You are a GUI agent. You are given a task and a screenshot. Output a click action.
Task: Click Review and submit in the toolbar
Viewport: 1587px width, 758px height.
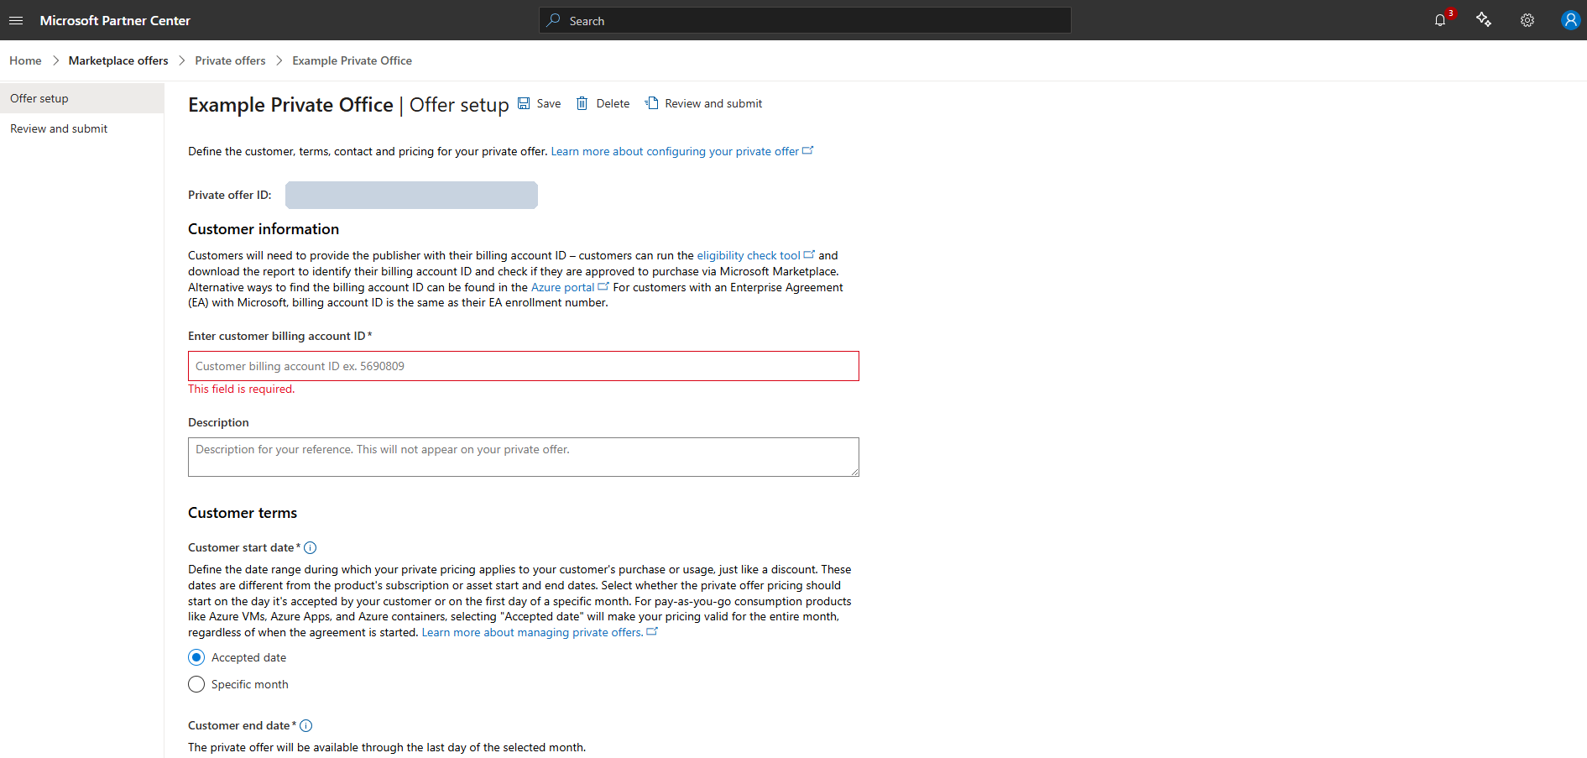click(713, 103)
